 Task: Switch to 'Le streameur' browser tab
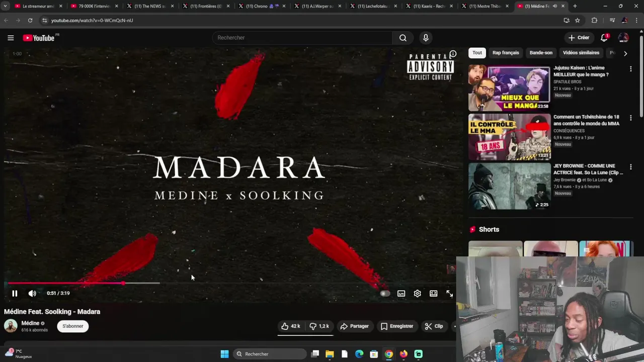tap(38, 6)
